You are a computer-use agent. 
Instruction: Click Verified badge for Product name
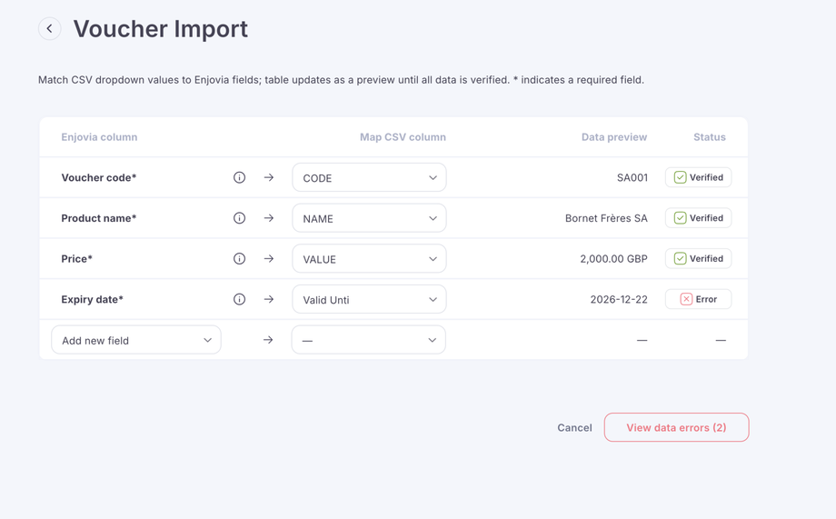tap(698, 218)
